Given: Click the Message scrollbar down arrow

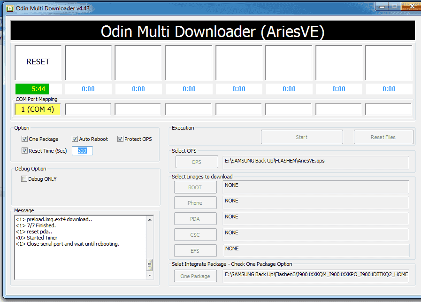Looking at the screenshot, I should pos(150,275).
